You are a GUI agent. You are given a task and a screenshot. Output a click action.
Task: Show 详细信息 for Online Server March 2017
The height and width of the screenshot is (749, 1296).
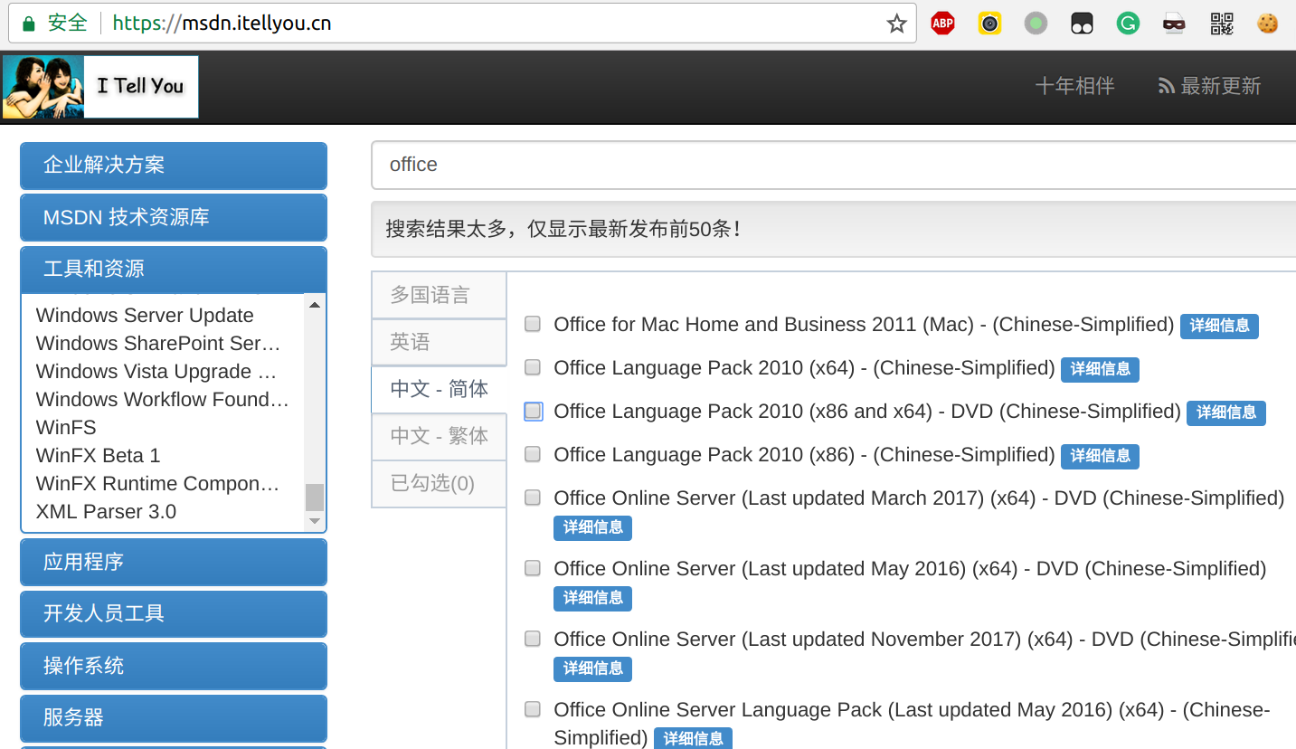tap(592, 527)
